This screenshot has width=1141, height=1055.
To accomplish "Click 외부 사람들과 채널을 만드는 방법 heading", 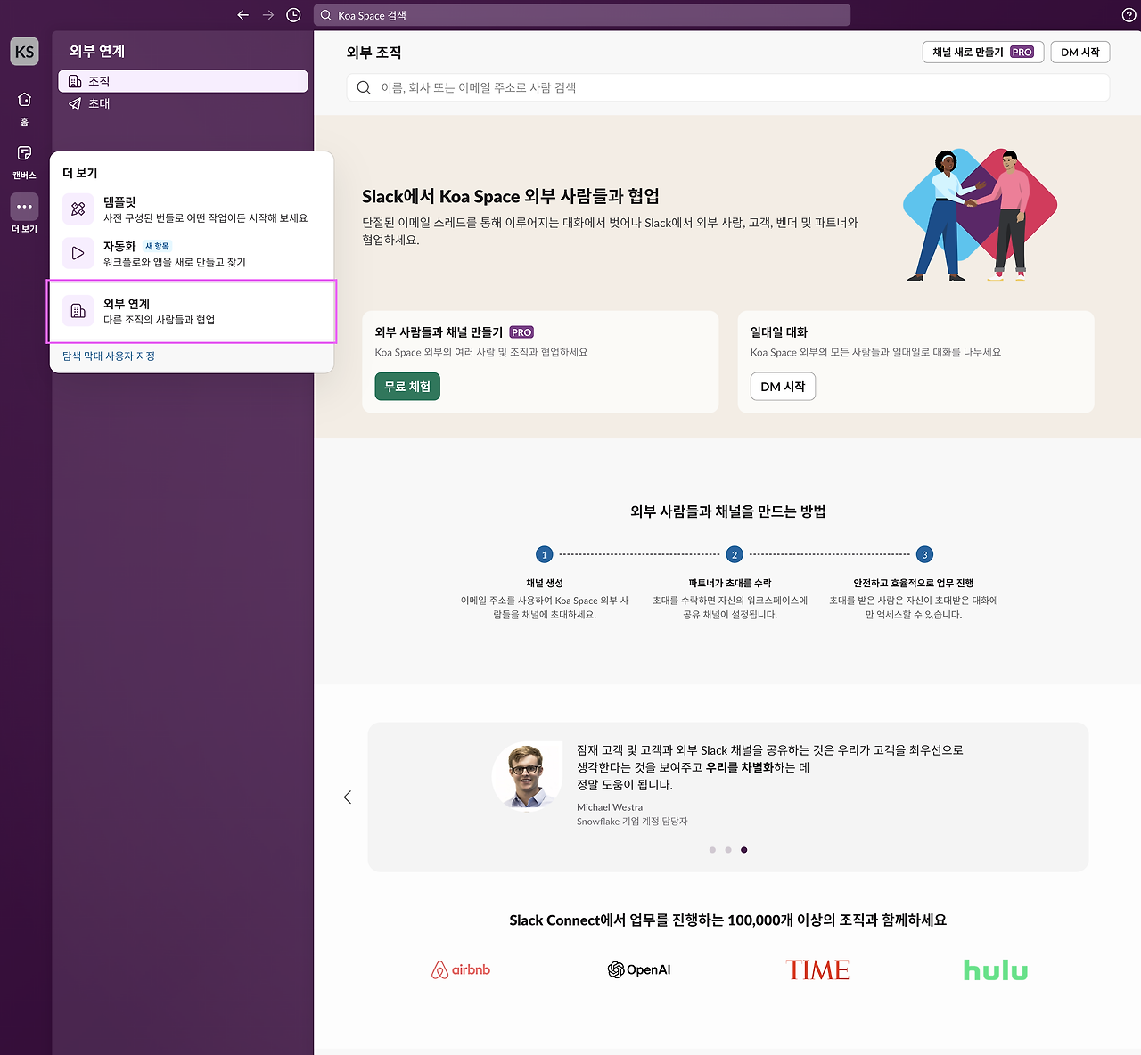I will (728, 511).
